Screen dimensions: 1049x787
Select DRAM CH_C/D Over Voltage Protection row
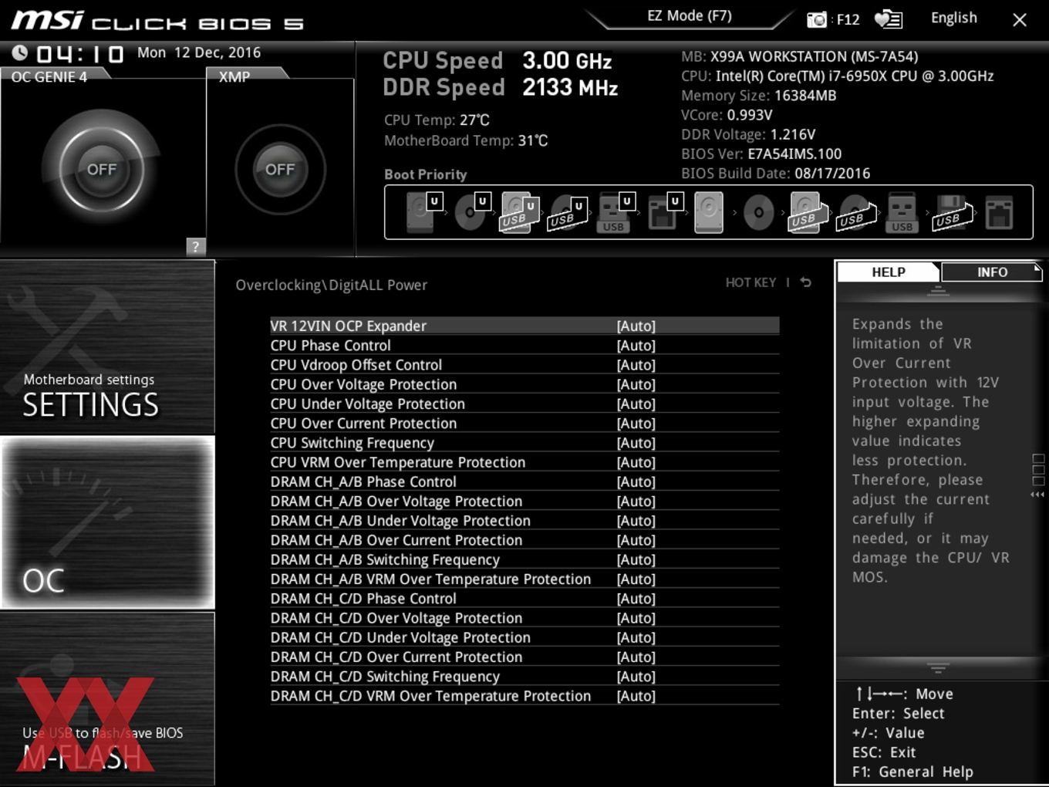[524, 618]
